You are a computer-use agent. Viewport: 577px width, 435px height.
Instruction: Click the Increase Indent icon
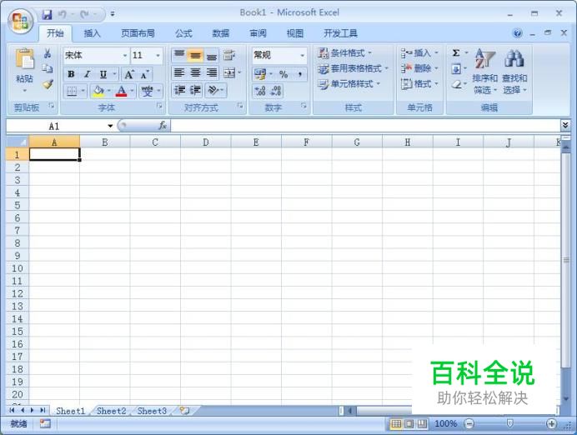pos(195,90)
